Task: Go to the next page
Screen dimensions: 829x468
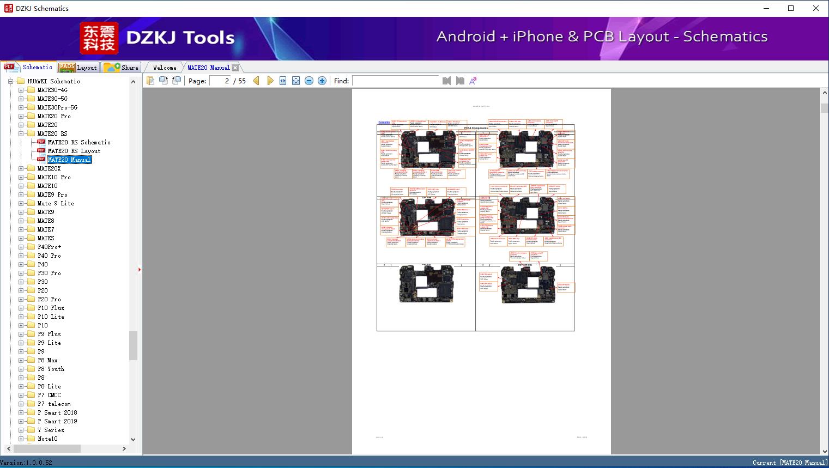Action: pyautogui.click(x=270, y=81)
